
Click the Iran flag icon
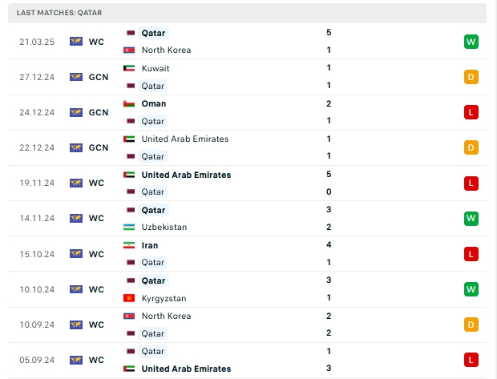pyautogui.click(x=129, y=245)
